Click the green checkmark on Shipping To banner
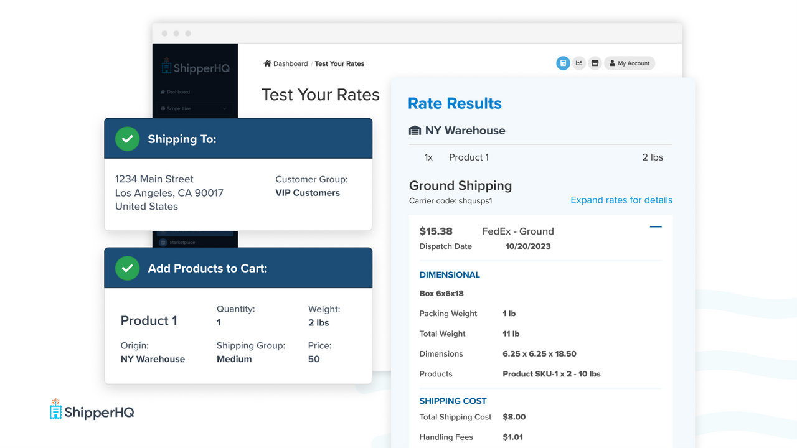 127,139
